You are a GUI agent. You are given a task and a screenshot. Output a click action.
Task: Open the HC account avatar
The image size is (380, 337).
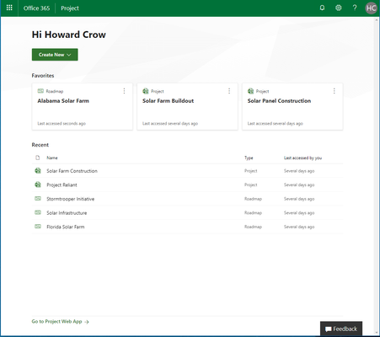tap(371, 8)
